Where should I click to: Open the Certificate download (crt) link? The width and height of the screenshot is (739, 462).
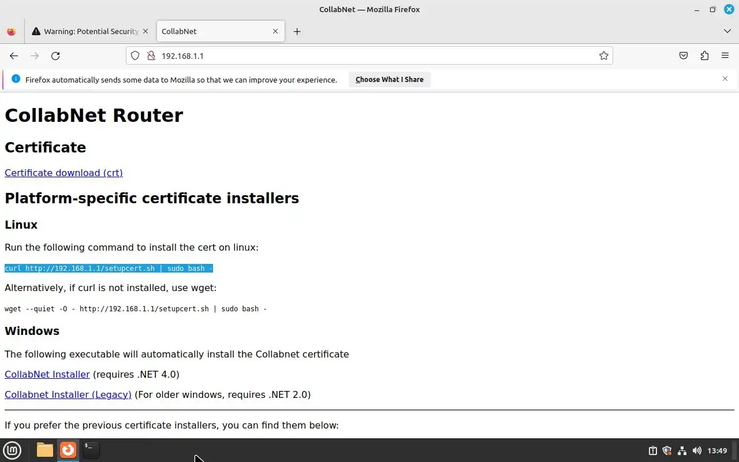click(x=64, y=173)
